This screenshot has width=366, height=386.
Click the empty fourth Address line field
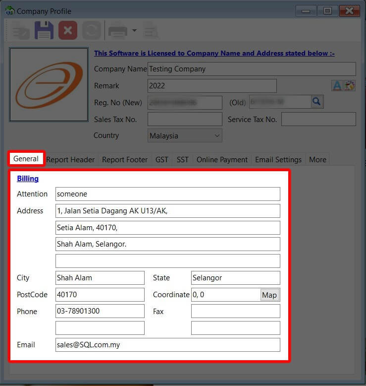167,261
